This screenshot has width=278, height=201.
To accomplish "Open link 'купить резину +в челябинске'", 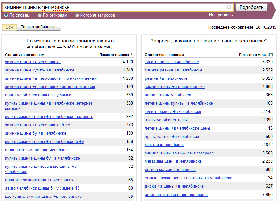I will [x=173, y=112].
